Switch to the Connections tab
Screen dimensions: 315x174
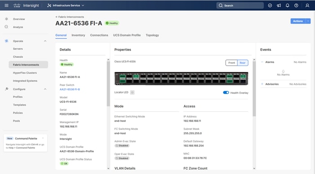tap(99, 35)
